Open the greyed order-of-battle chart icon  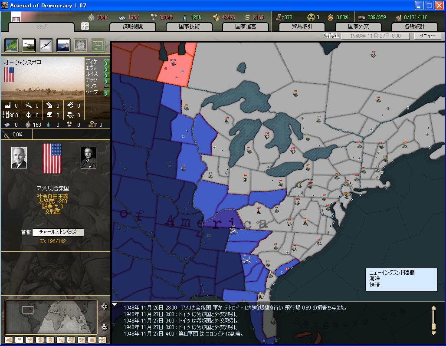98,45
